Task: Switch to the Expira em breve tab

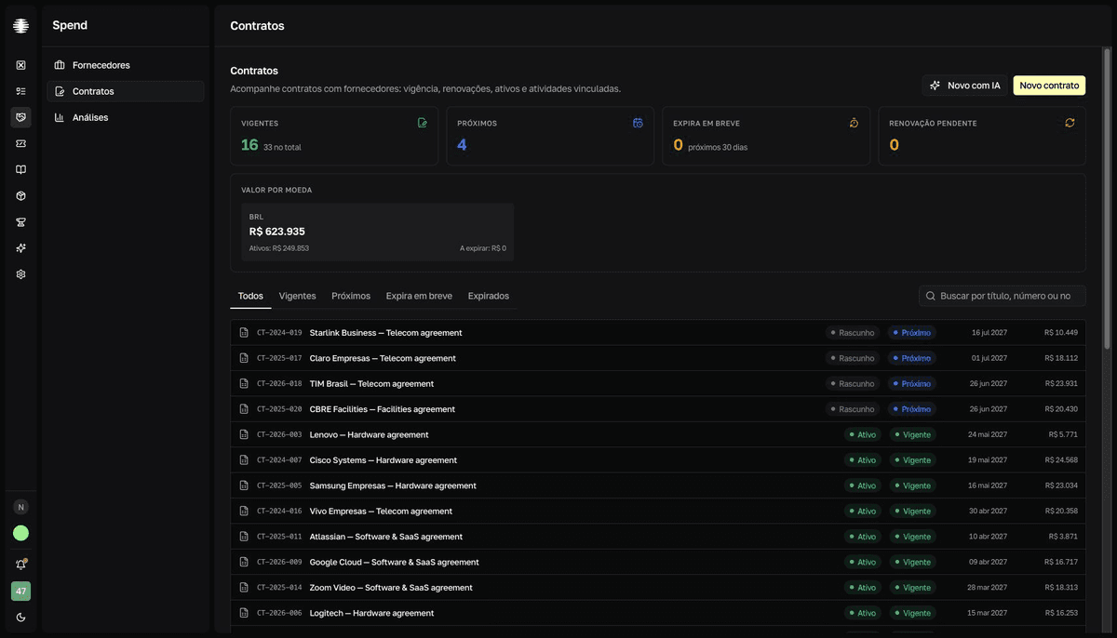Action: [x=419, y=296]
